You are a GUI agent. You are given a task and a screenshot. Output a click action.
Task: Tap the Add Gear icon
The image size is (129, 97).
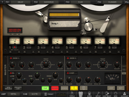(x=107, y=94)
